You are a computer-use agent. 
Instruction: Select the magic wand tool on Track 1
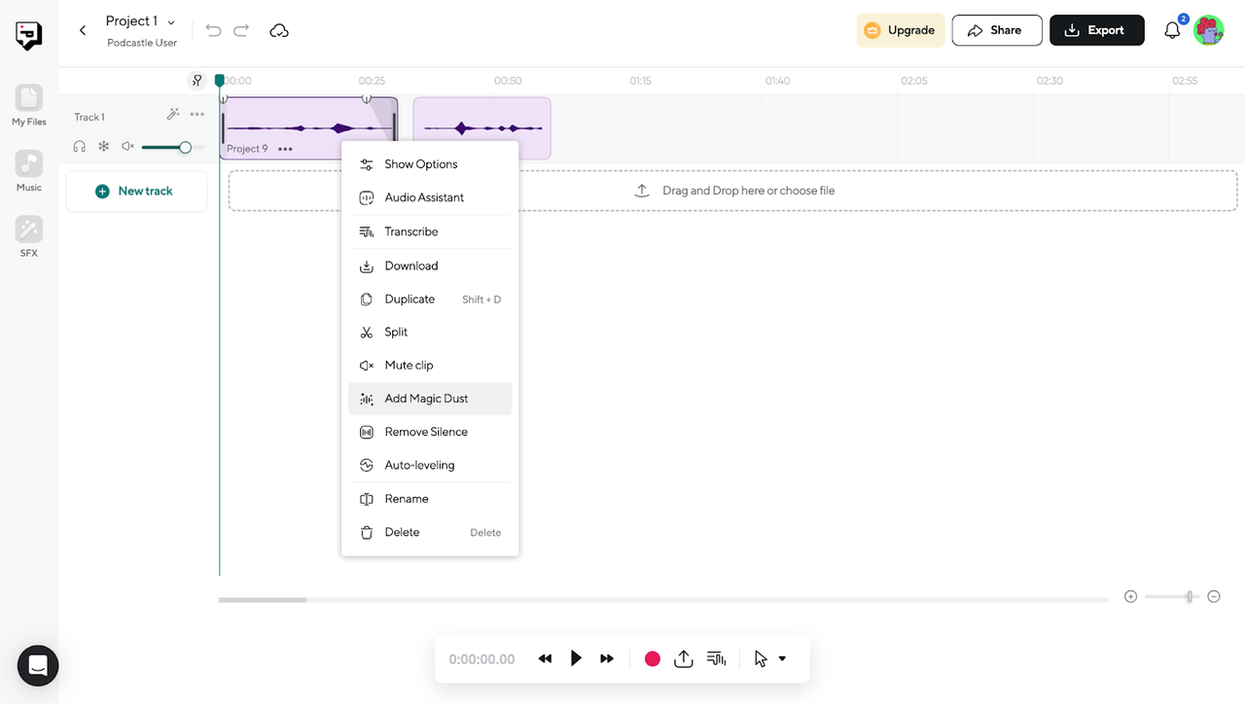click(x=173, y=114)
